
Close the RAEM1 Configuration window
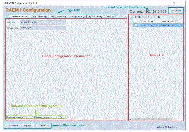tap(182, 3)
